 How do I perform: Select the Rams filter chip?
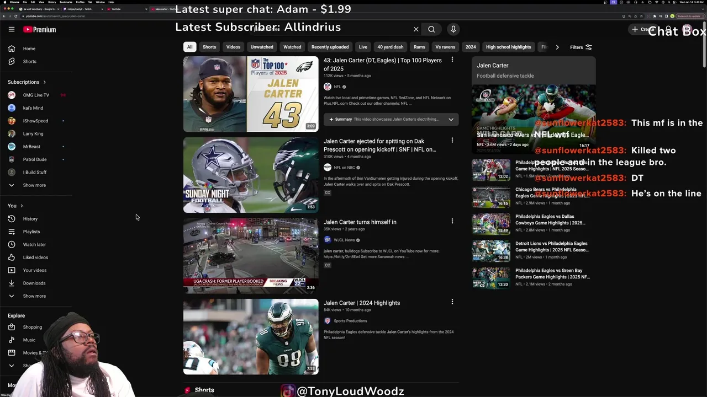click(x=419, y=47)
